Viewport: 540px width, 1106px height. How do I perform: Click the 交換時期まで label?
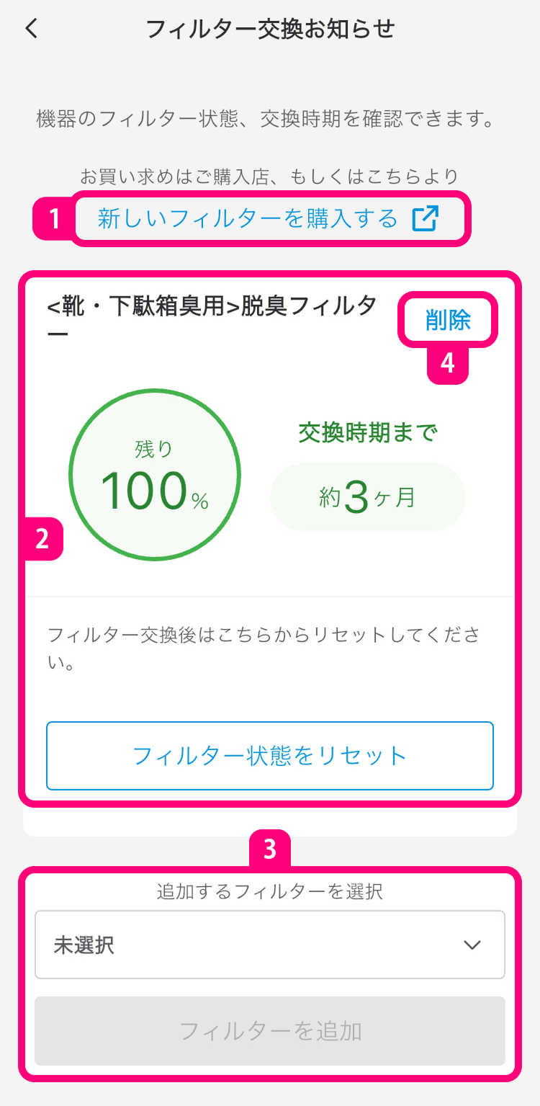pos(368,432)
